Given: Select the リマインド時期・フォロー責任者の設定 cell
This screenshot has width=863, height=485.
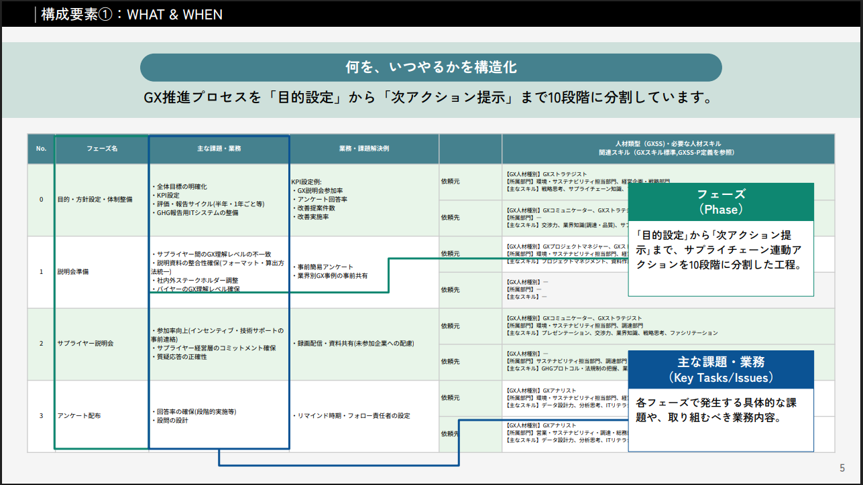Looking at the screenshot, I should [x=351, y=416].
